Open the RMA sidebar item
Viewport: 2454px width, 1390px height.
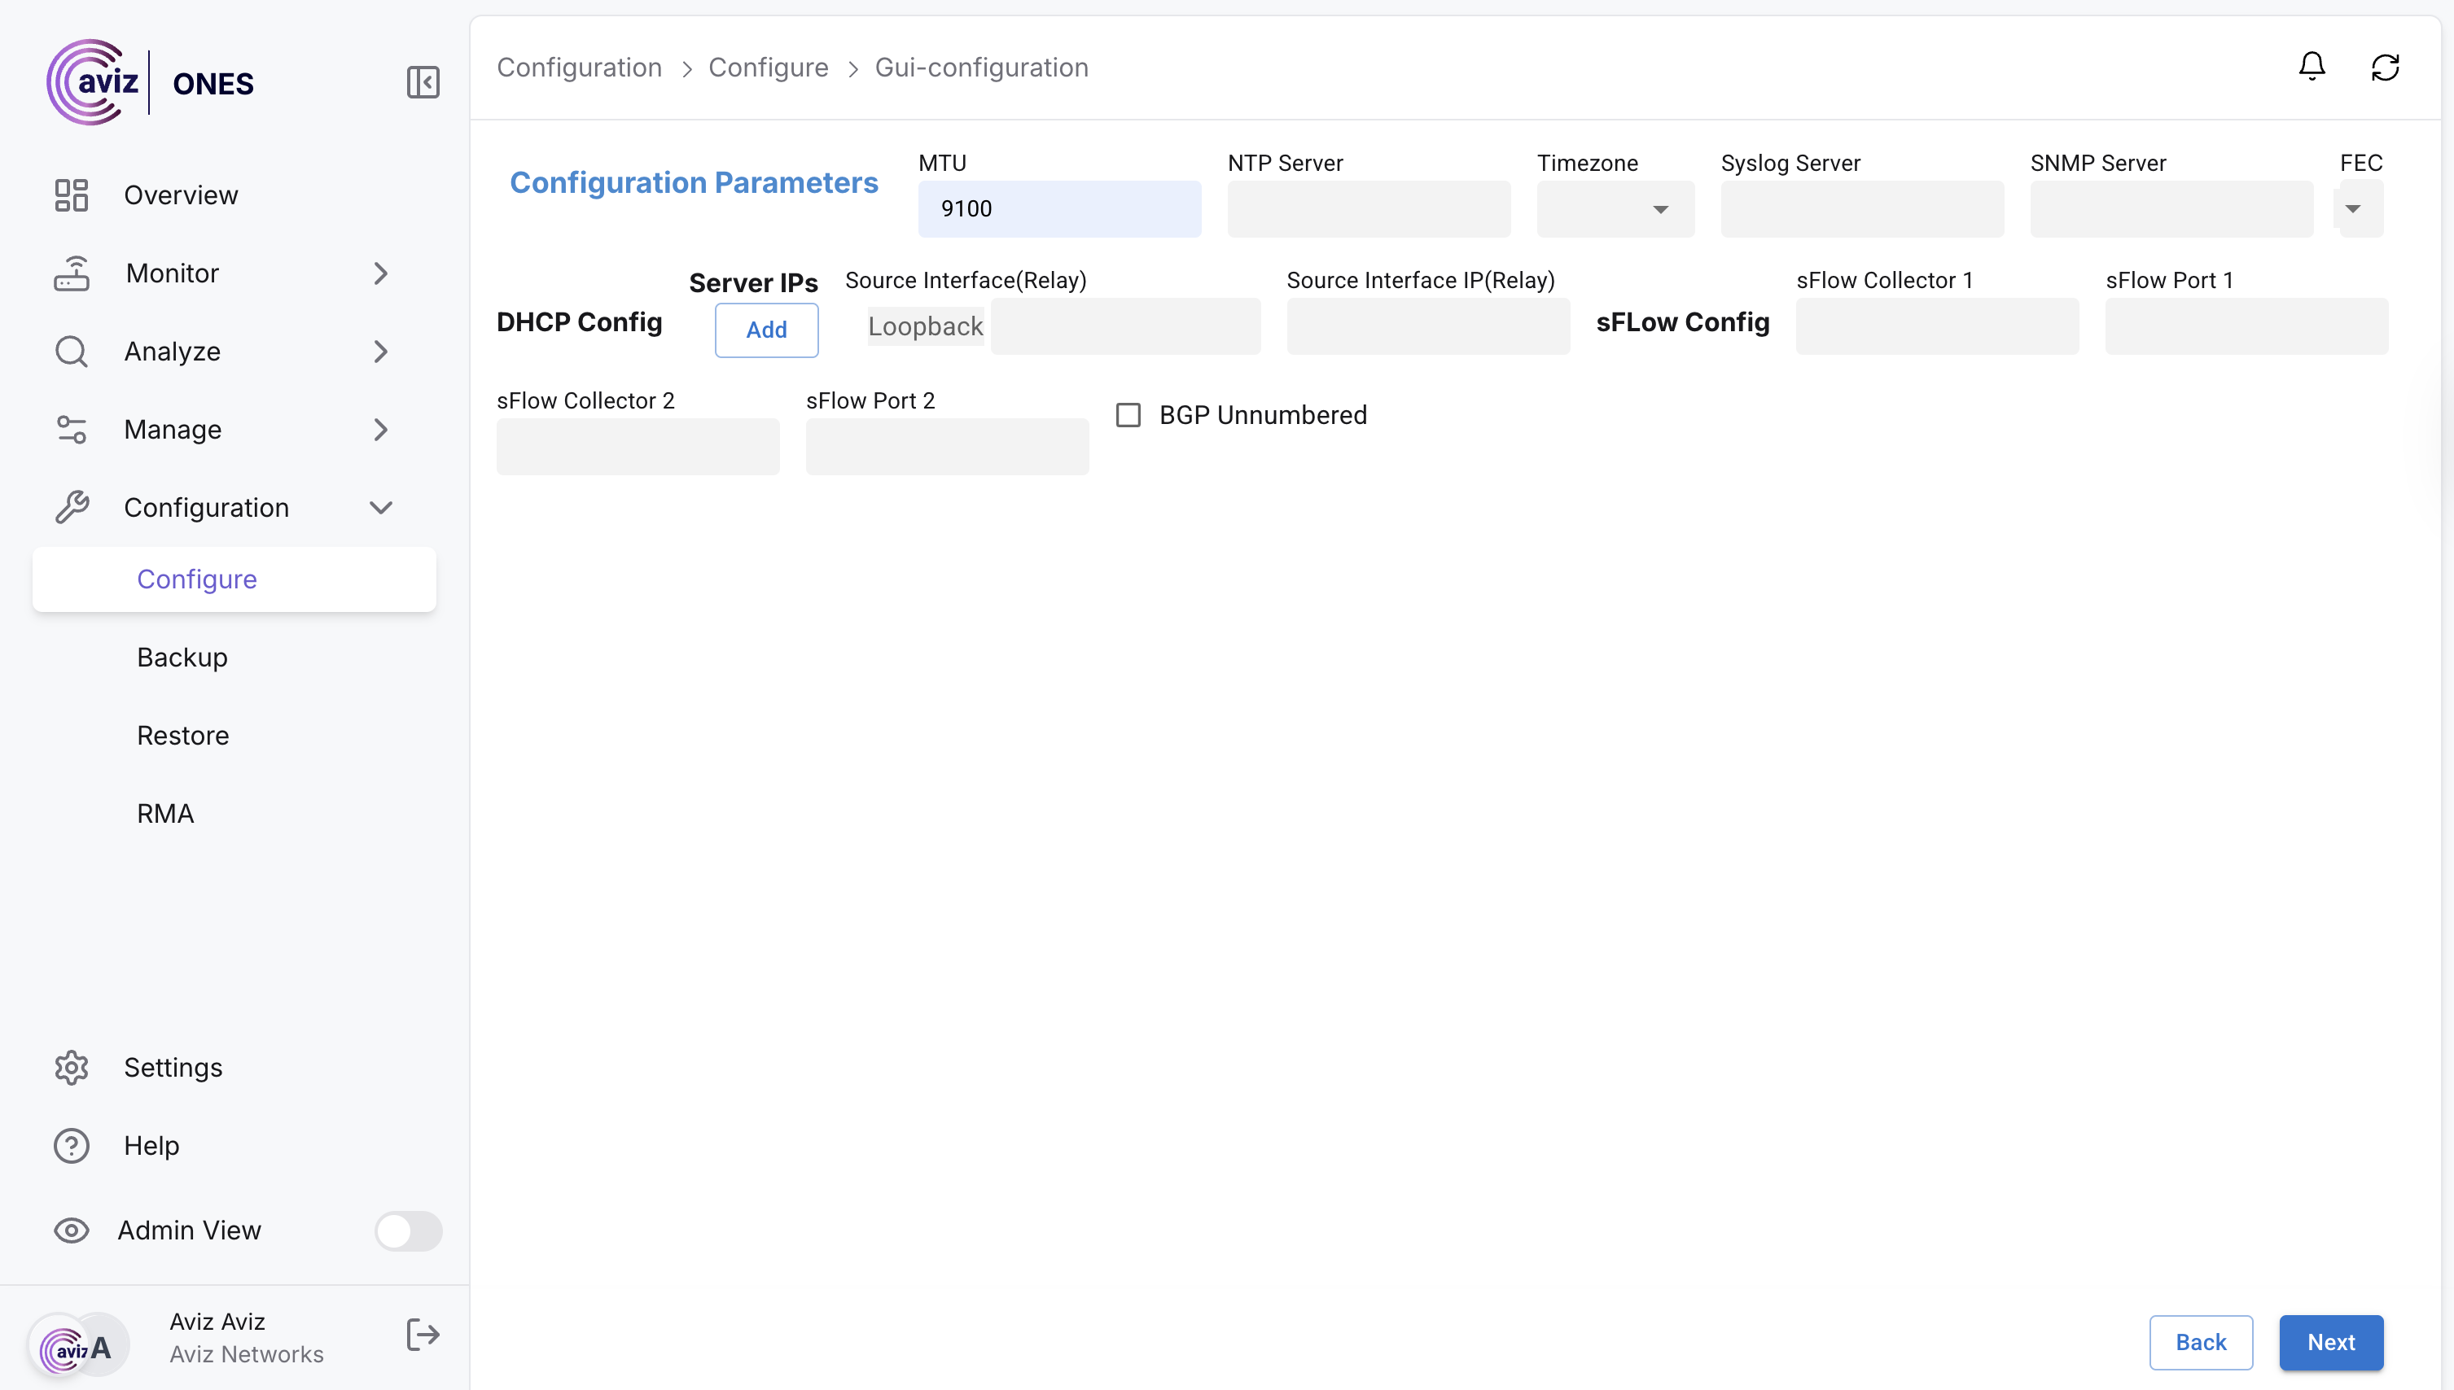(165, 813)
